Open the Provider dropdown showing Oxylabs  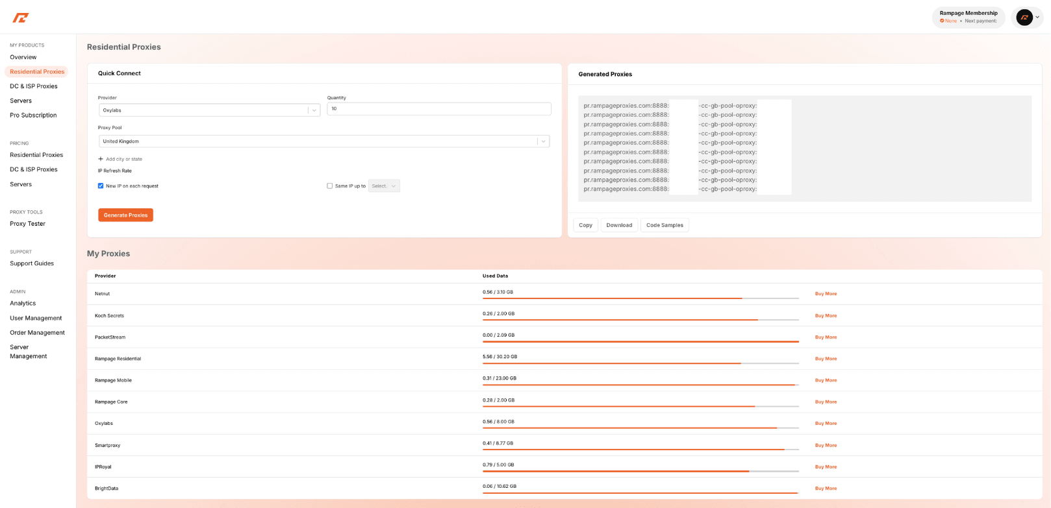pyautogui.click(x=209, y=110)
